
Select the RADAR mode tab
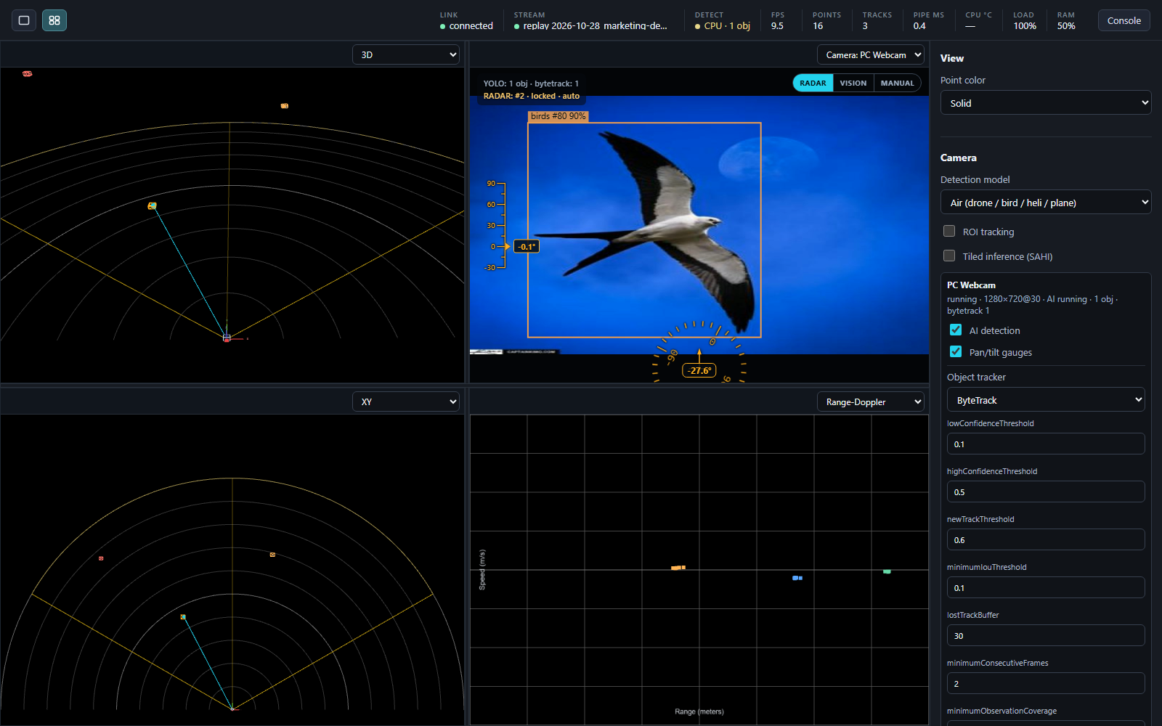[x=813, y=83]
